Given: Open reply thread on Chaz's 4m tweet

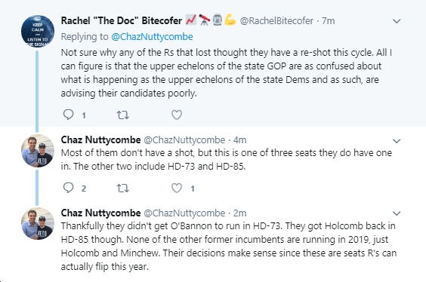Looking at the screenshot, I should pyautogui.click(x=68, y=188).
